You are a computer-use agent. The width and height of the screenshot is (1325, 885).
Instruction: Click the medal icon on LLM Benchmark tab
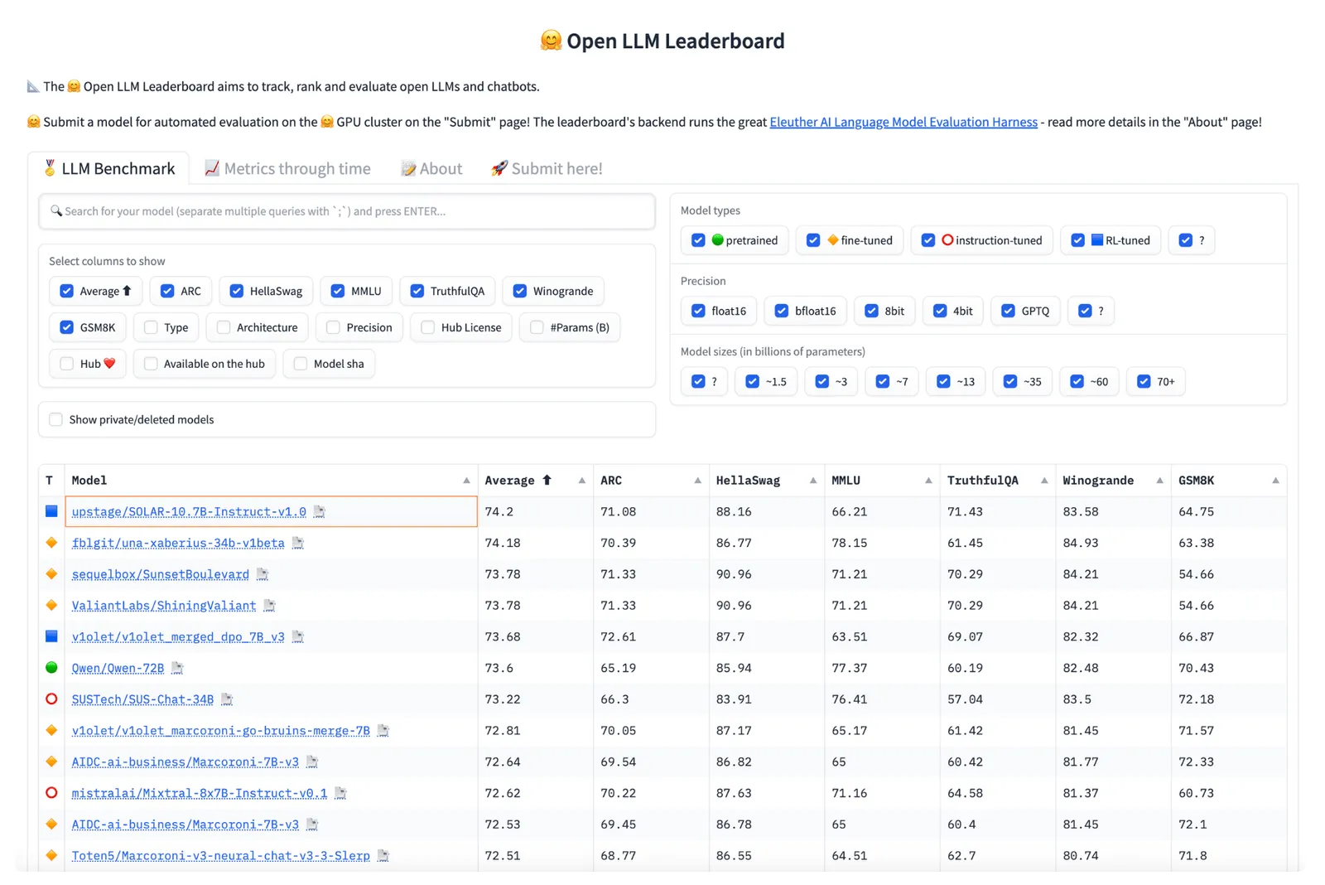click(51, 167)
